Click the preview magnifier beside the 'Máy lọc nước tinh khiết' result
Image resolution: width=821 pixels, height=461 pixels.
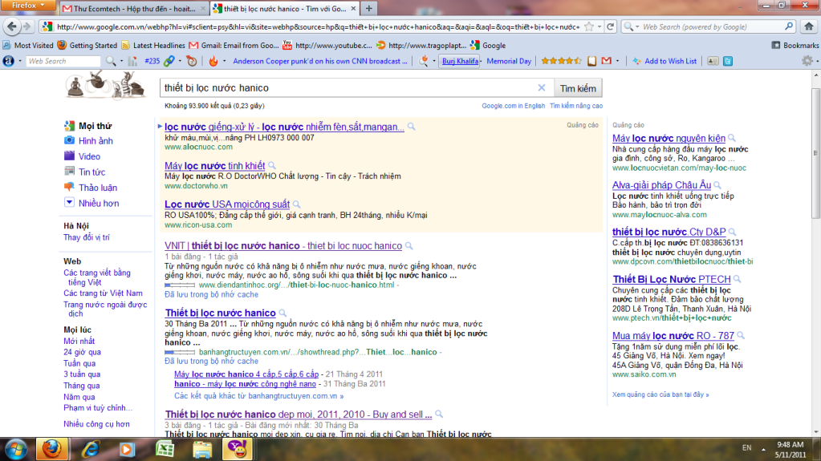click(272, 166)
